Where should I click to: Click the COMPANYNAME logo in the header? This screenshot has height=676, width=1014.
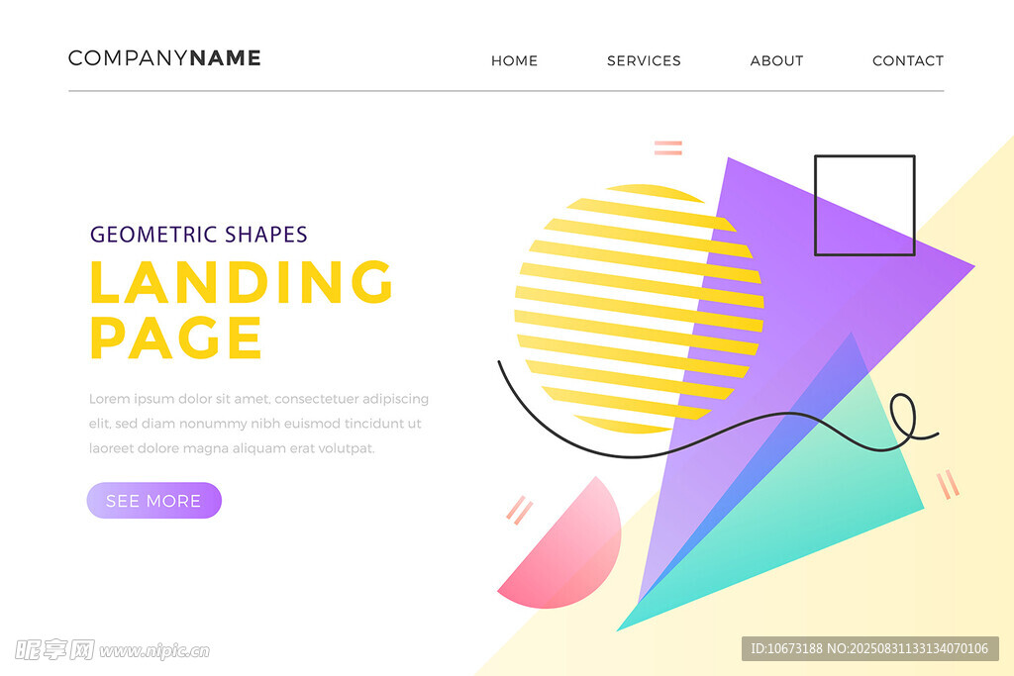tap(164, 58)
